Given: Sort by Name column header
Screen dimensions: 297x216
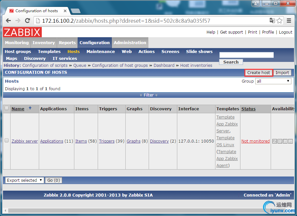Looking at the screenshot, I should click(x=18, y=109).
